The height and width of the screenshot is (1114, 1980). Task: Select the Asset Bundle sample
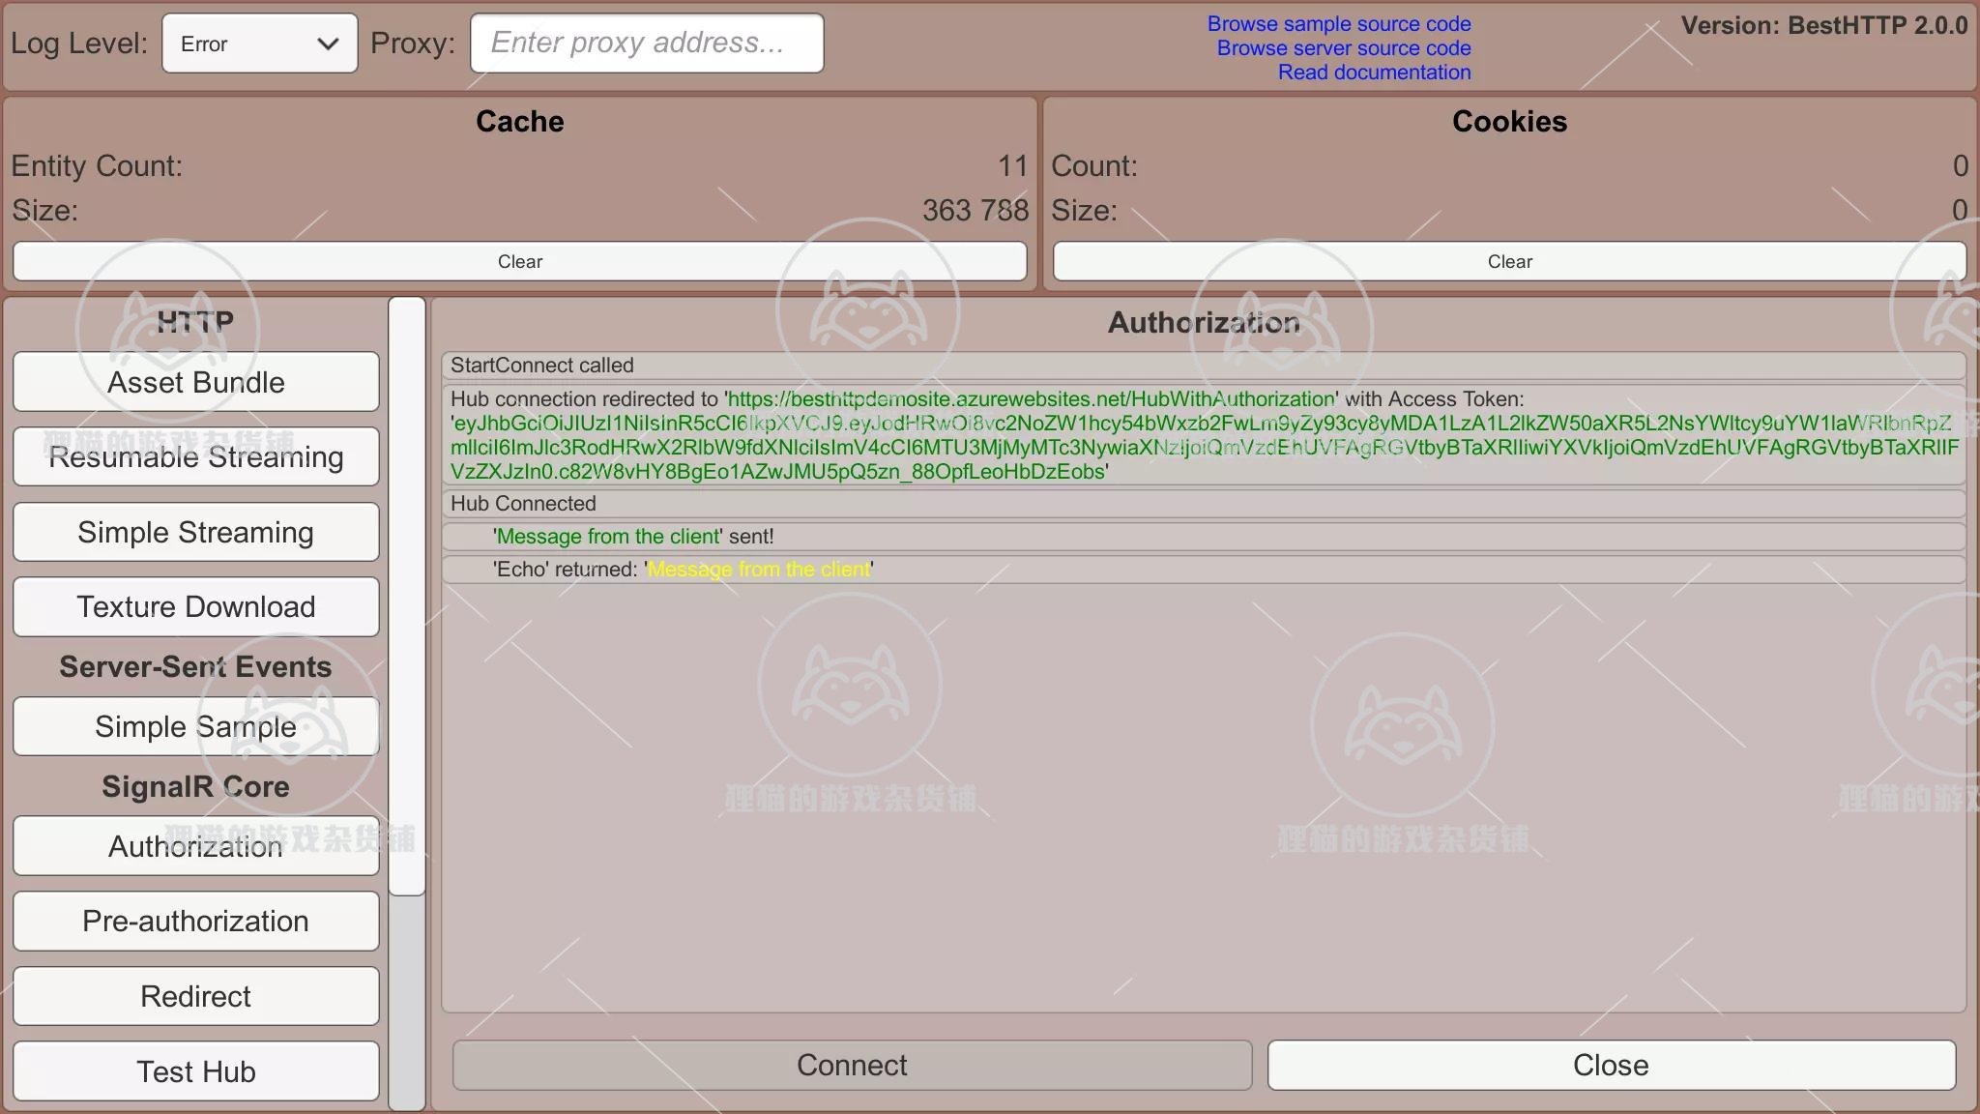coord(195,382)
